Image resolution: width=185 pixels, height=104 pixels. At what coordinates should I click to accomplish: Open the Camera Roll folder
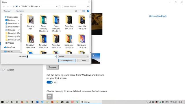tap(30, 23)
